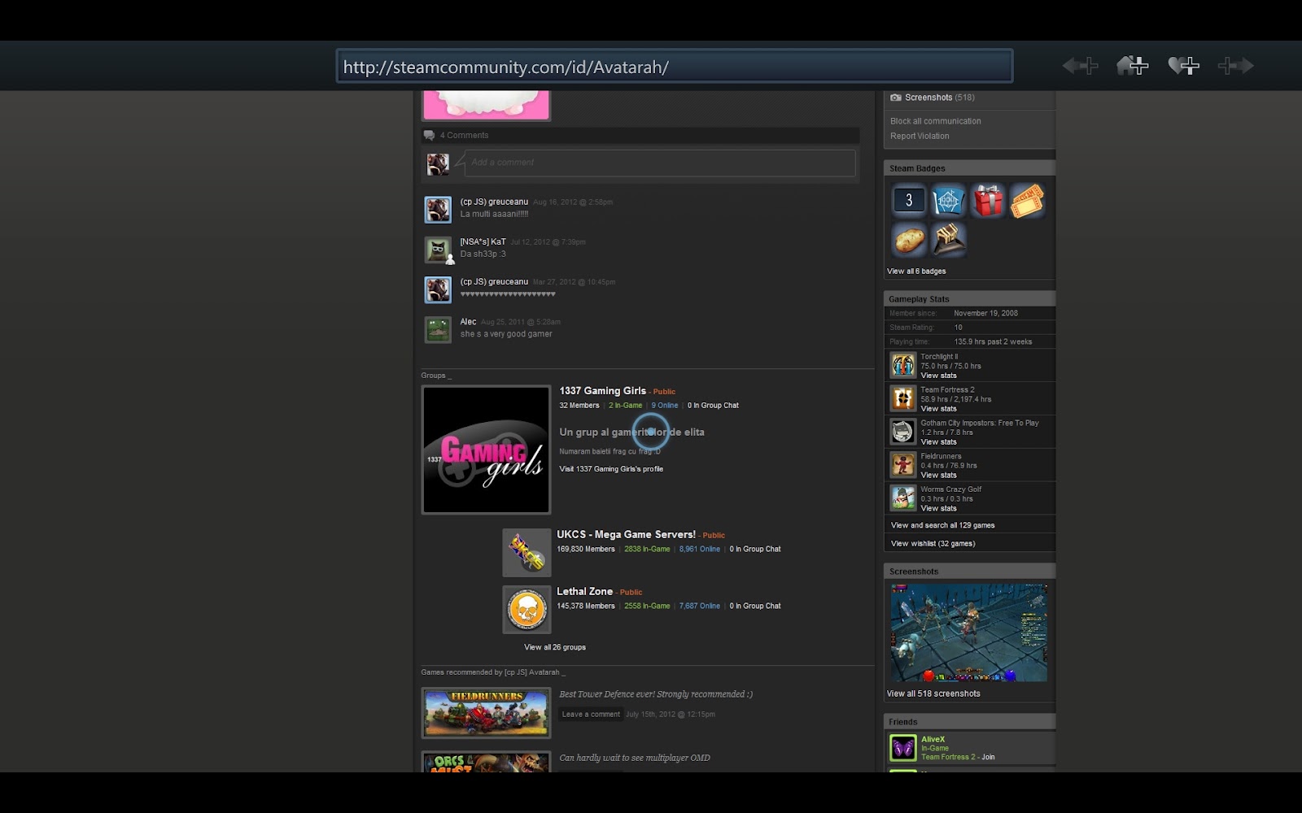
Task: Click Block all communication
Action: [x=935, y=121]
